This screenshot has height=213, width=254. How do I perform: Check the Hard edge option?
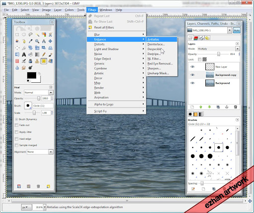click(x=16, y=139)
